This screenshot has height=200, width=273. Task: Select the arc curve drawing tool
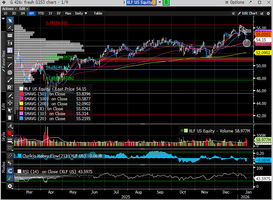(10, 65)
